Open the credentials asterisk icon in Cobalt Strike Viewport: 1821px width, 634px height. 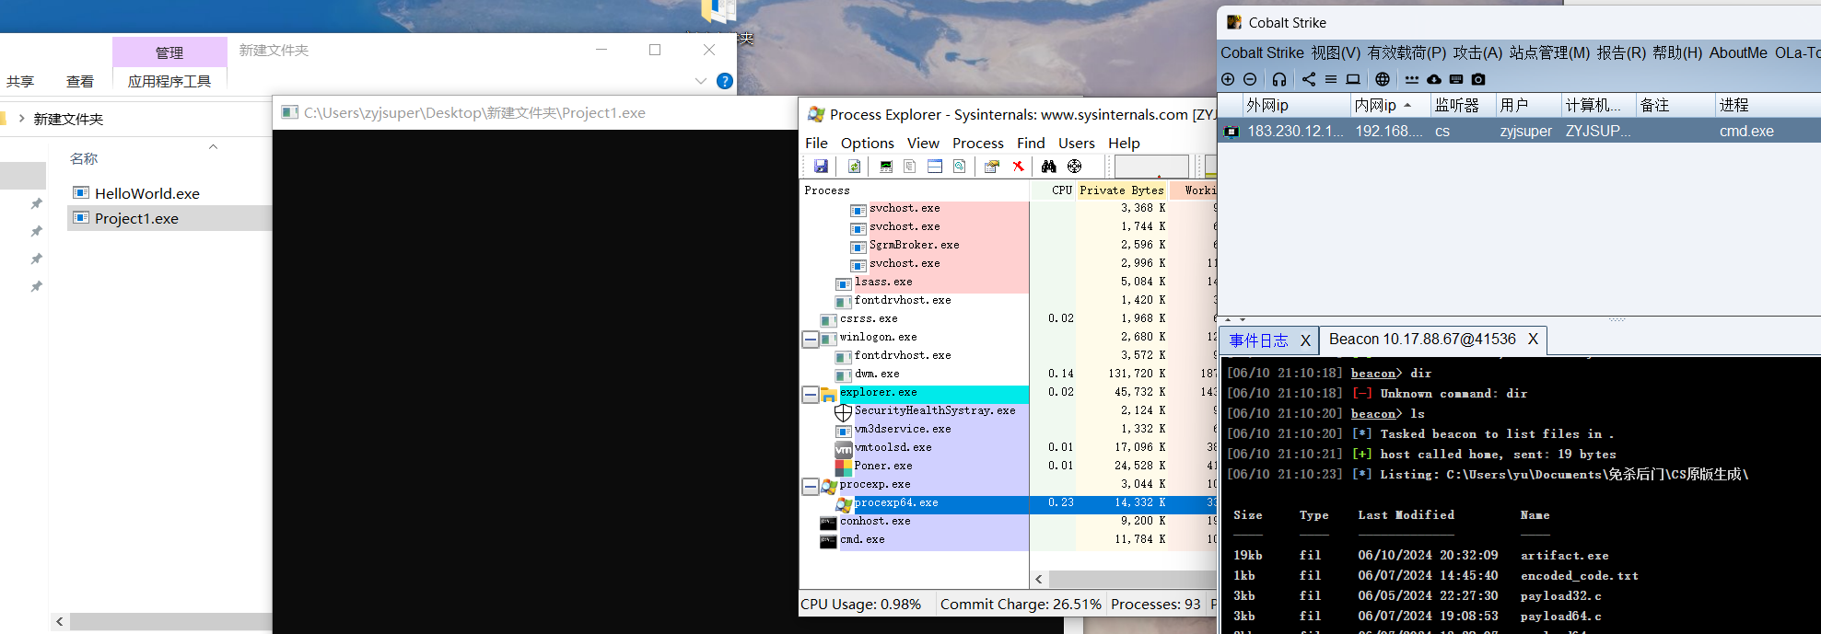coord(1412,79)
